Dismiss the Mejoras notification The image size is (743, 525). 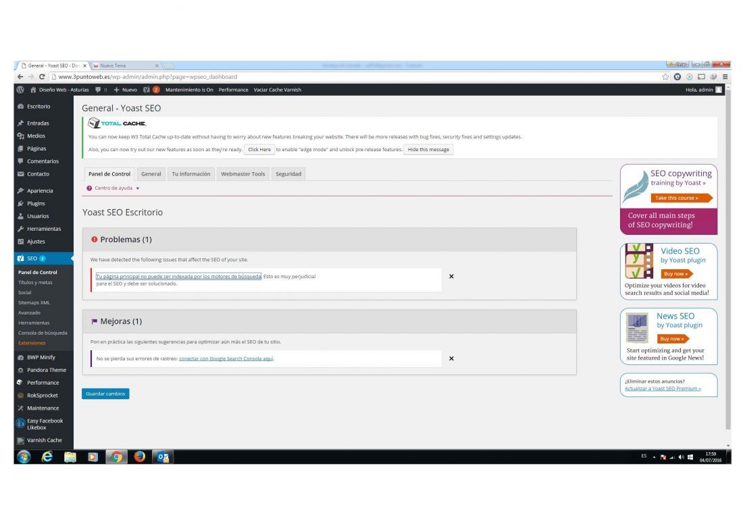pyautogui.click(x=452, y=359)
